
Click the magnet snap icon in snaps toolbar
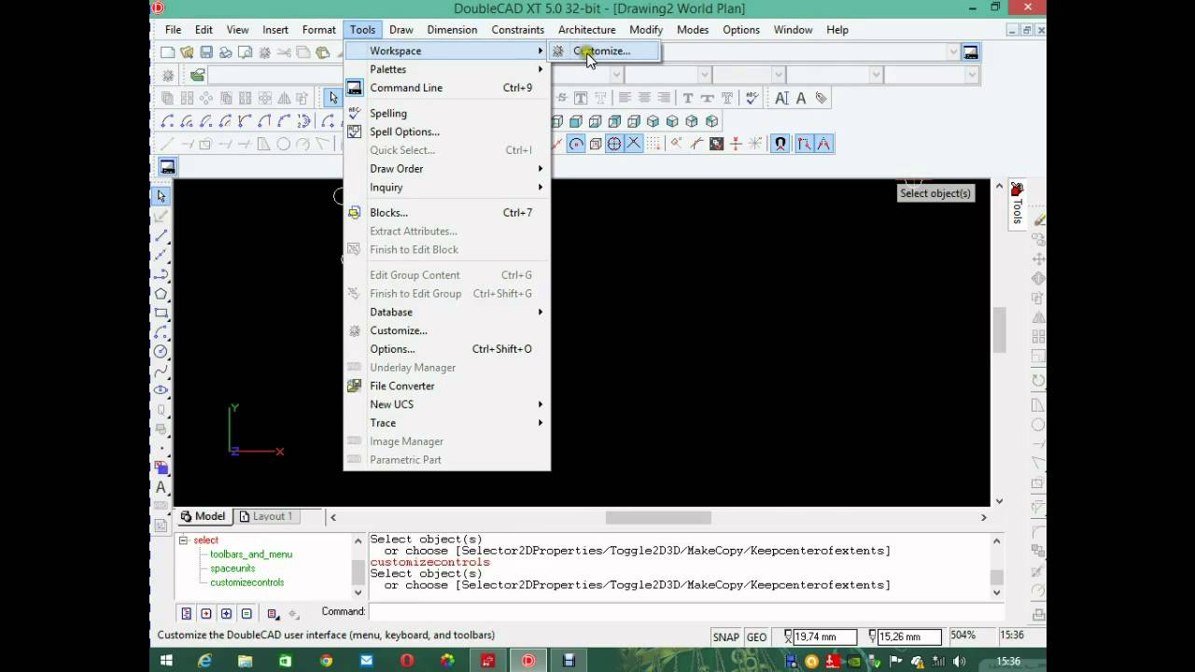(780, 144)
